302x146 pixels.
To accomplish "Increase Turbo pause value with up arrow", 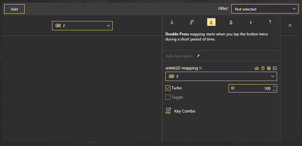I will click(274, 86).
